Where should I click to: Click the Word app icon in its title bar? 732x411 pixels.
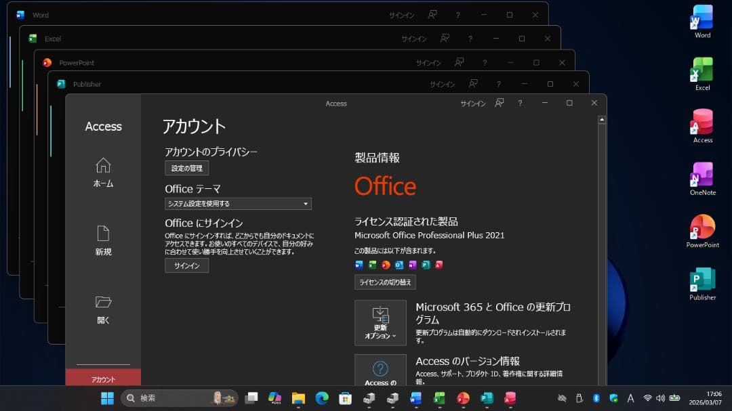pyautogui.click(x=20, y=15)
